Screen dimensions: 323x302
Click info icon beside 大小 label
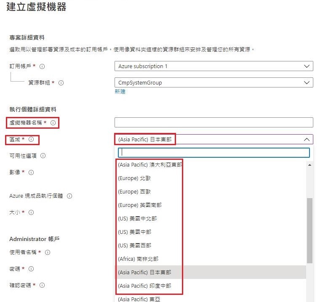click(31, 212)
